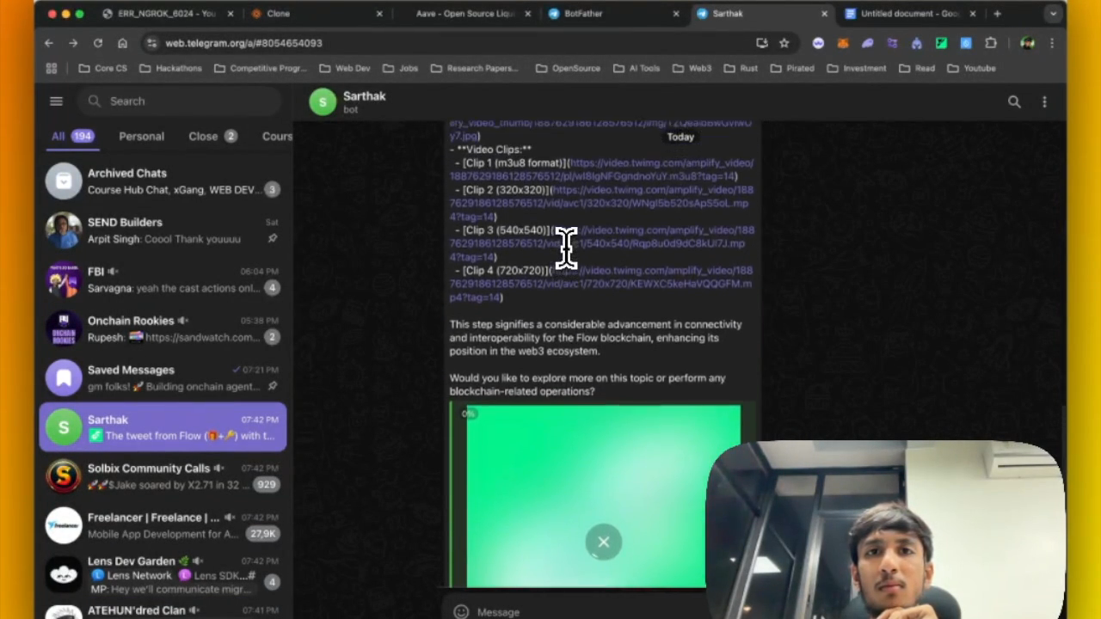Open the Telegram hamburger menu

(x=56, y=101)
